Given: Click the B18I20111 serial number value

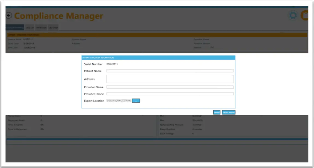Looking at the screenshot, I should point(112,64).
